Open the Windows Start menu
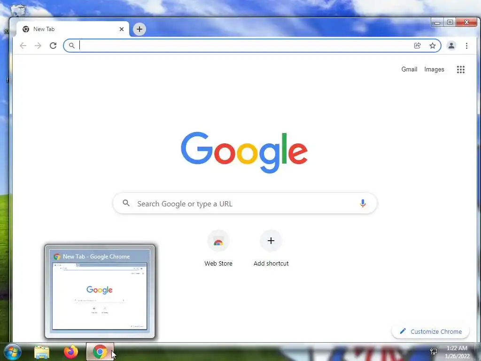The height and width of the screenshot is (361, 481). tap(12, 352)
